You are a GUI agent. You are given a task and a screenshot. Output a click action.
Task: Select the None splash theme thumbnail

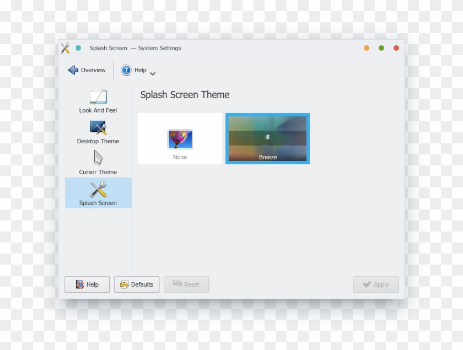180,138
